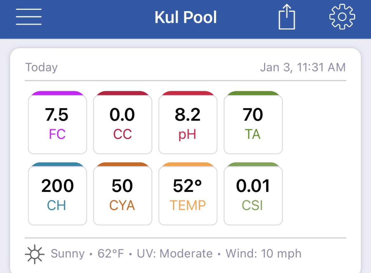Viewport: 371px width, 273px height.
Task: Tap the Today label
Action: click(x=42, y=68)
